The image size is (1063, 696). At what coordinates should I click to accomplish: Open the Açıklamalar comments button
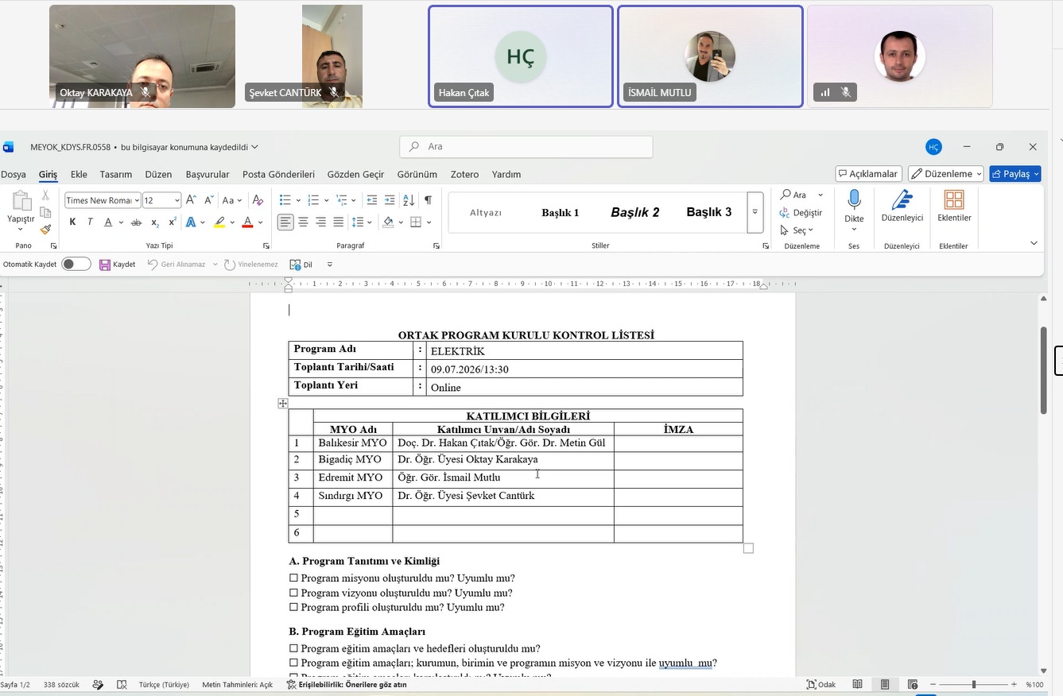(x=868, y=174)
